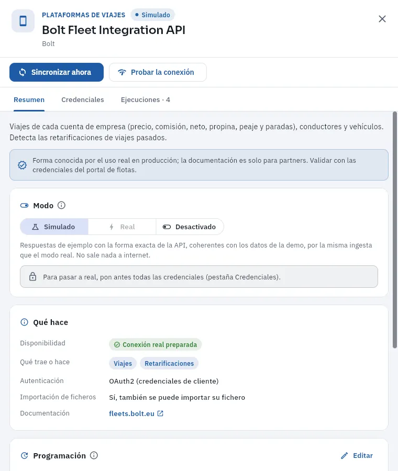
Task: Select the Simulado mode option
Action: [x=54, y=227]
